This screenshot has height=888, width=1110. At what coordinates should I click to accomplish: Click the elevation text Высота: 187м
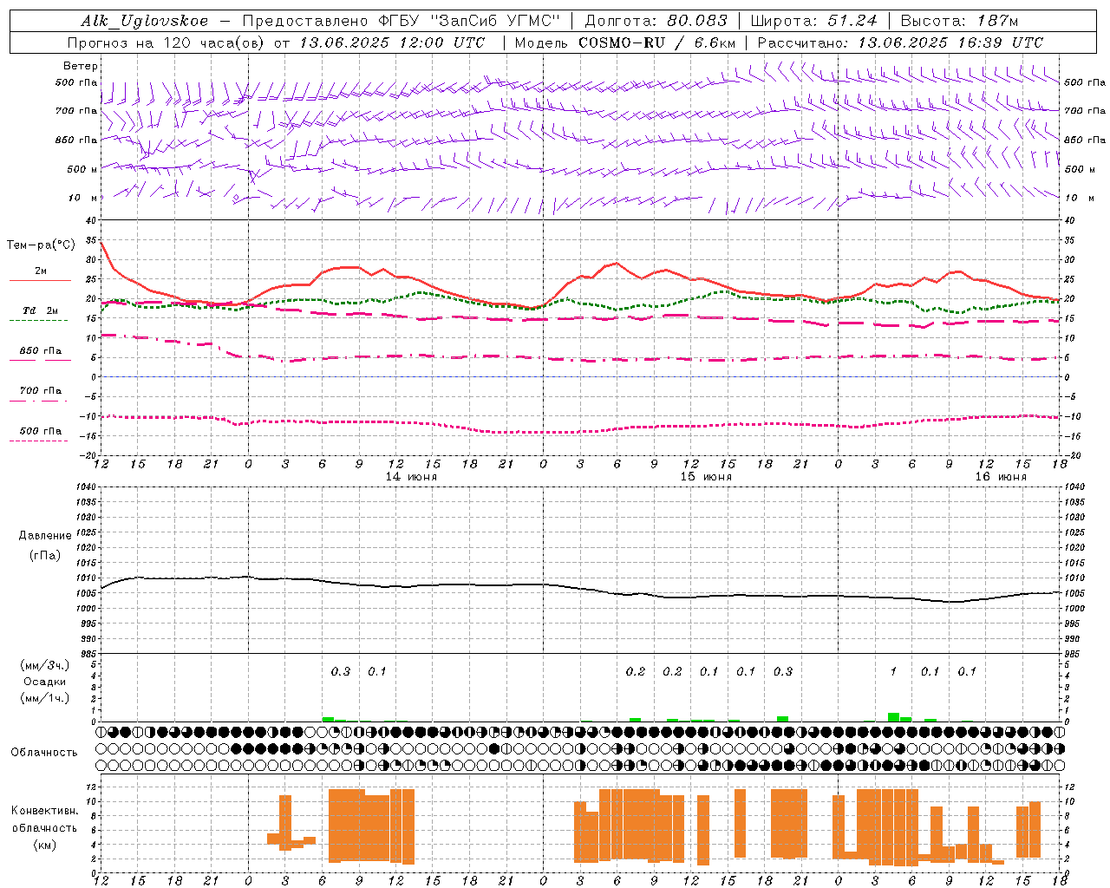point(959,21)
